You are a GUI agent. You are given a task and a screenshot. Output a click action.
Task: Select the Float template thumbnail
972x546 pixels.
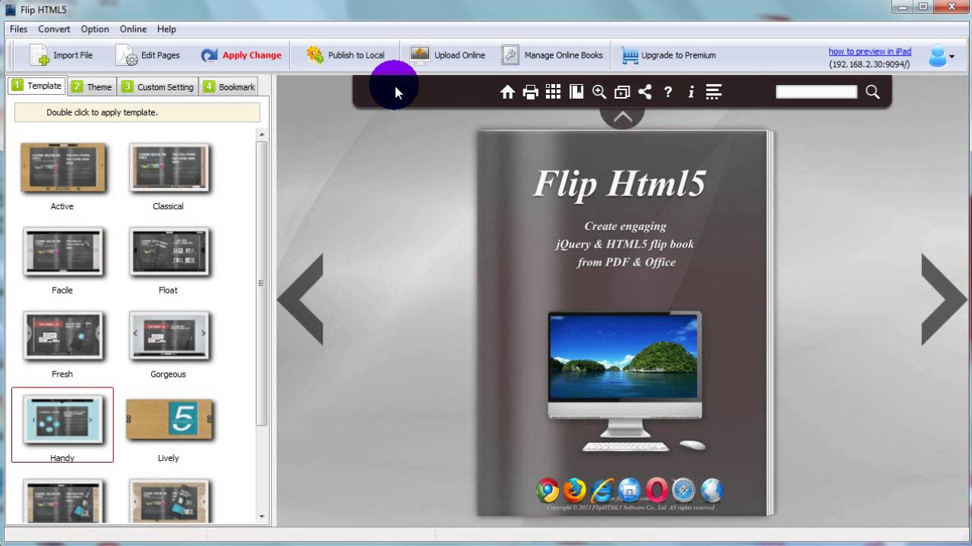(x=169, y=253)
